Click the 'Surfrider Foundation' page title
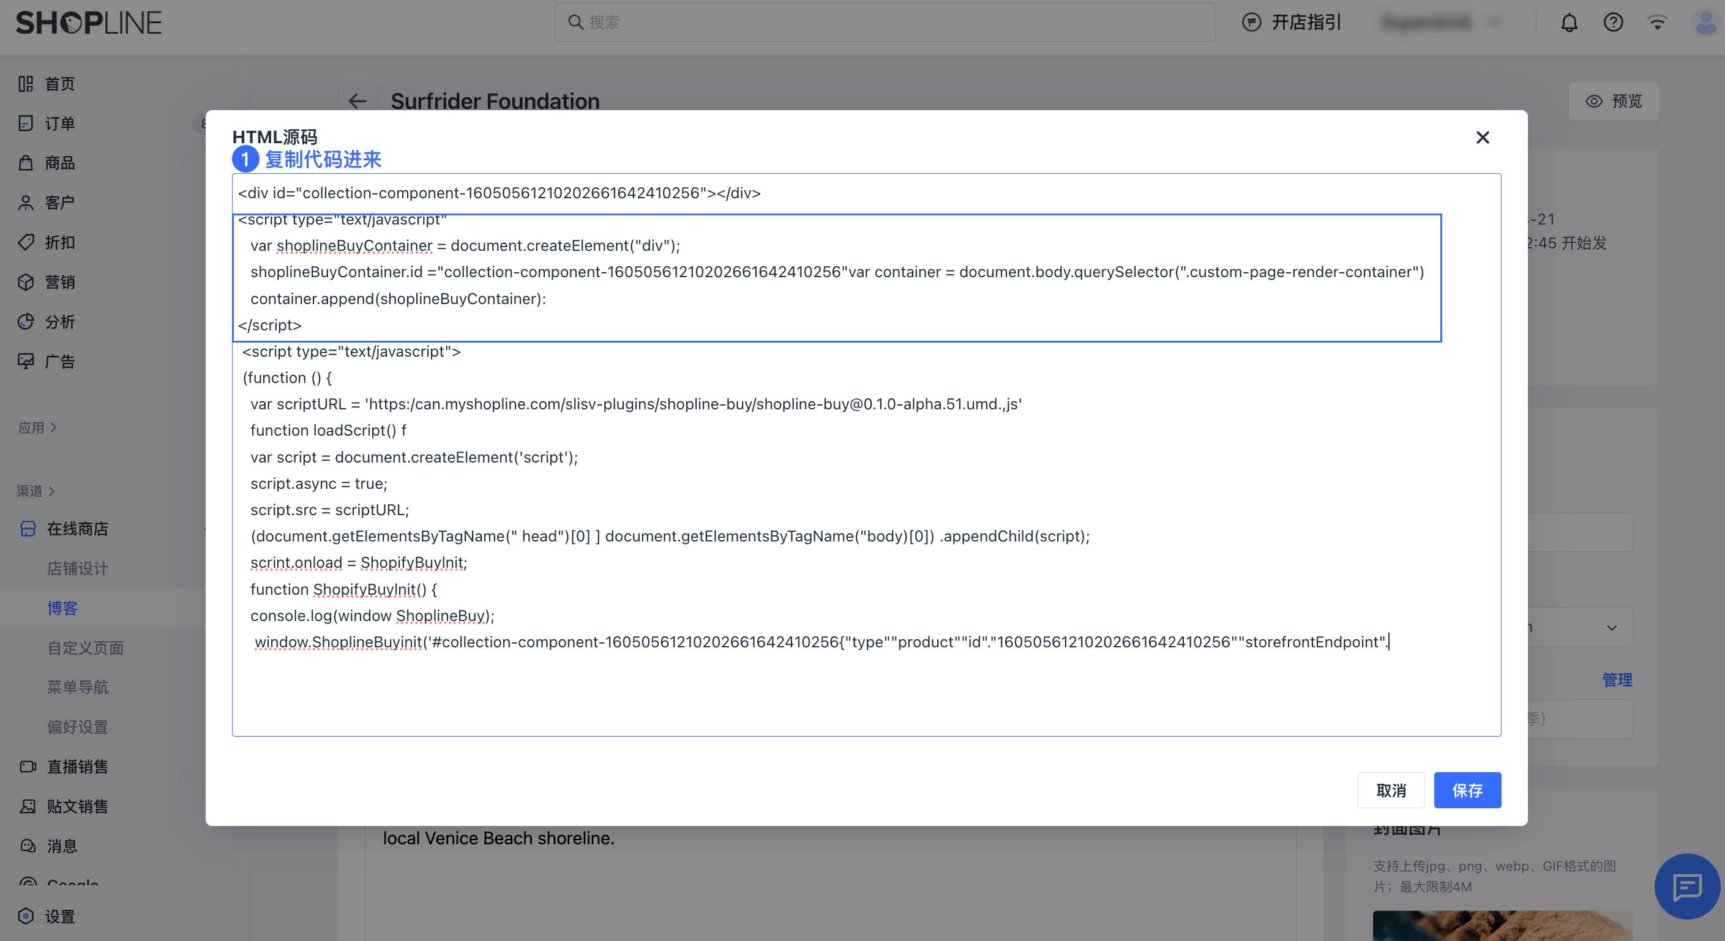The width and height of the screenshot is (1725, 941). (x=495, y=101)
